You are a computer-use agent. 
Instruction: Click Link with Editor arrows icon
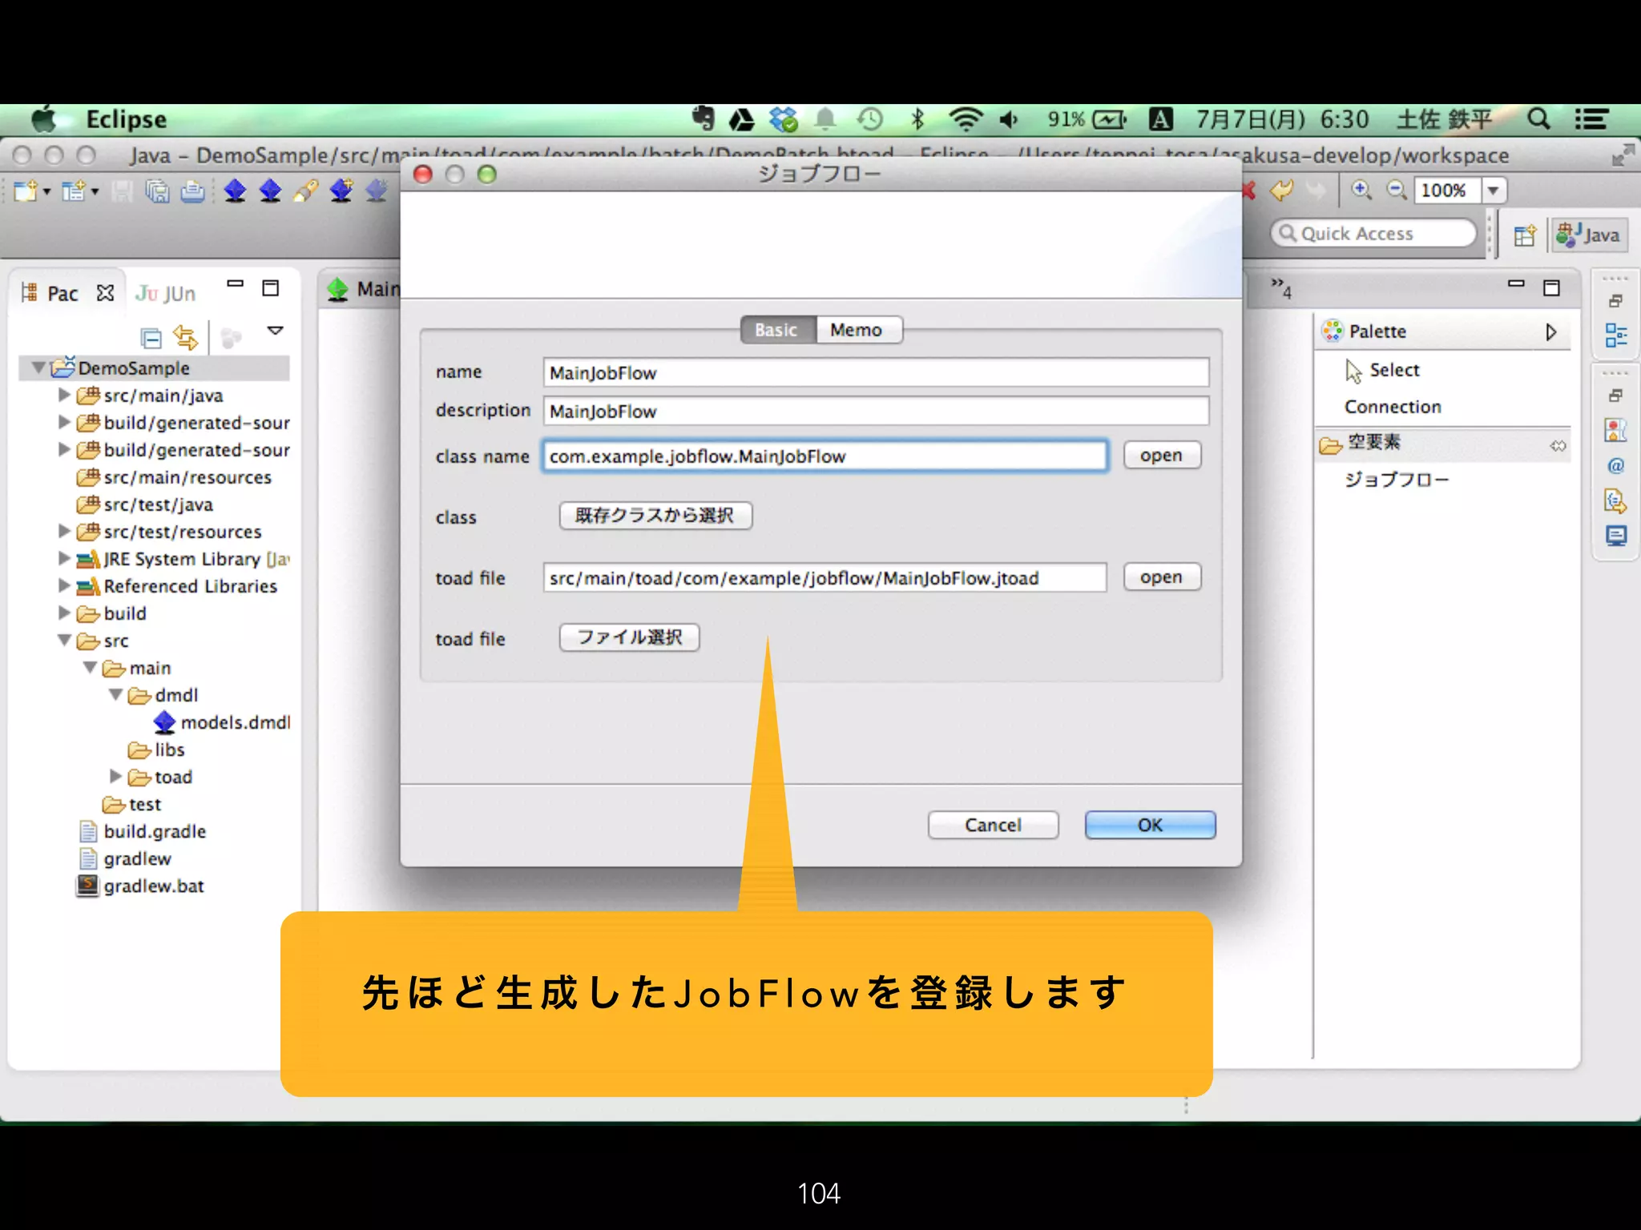tap(186, 338)
